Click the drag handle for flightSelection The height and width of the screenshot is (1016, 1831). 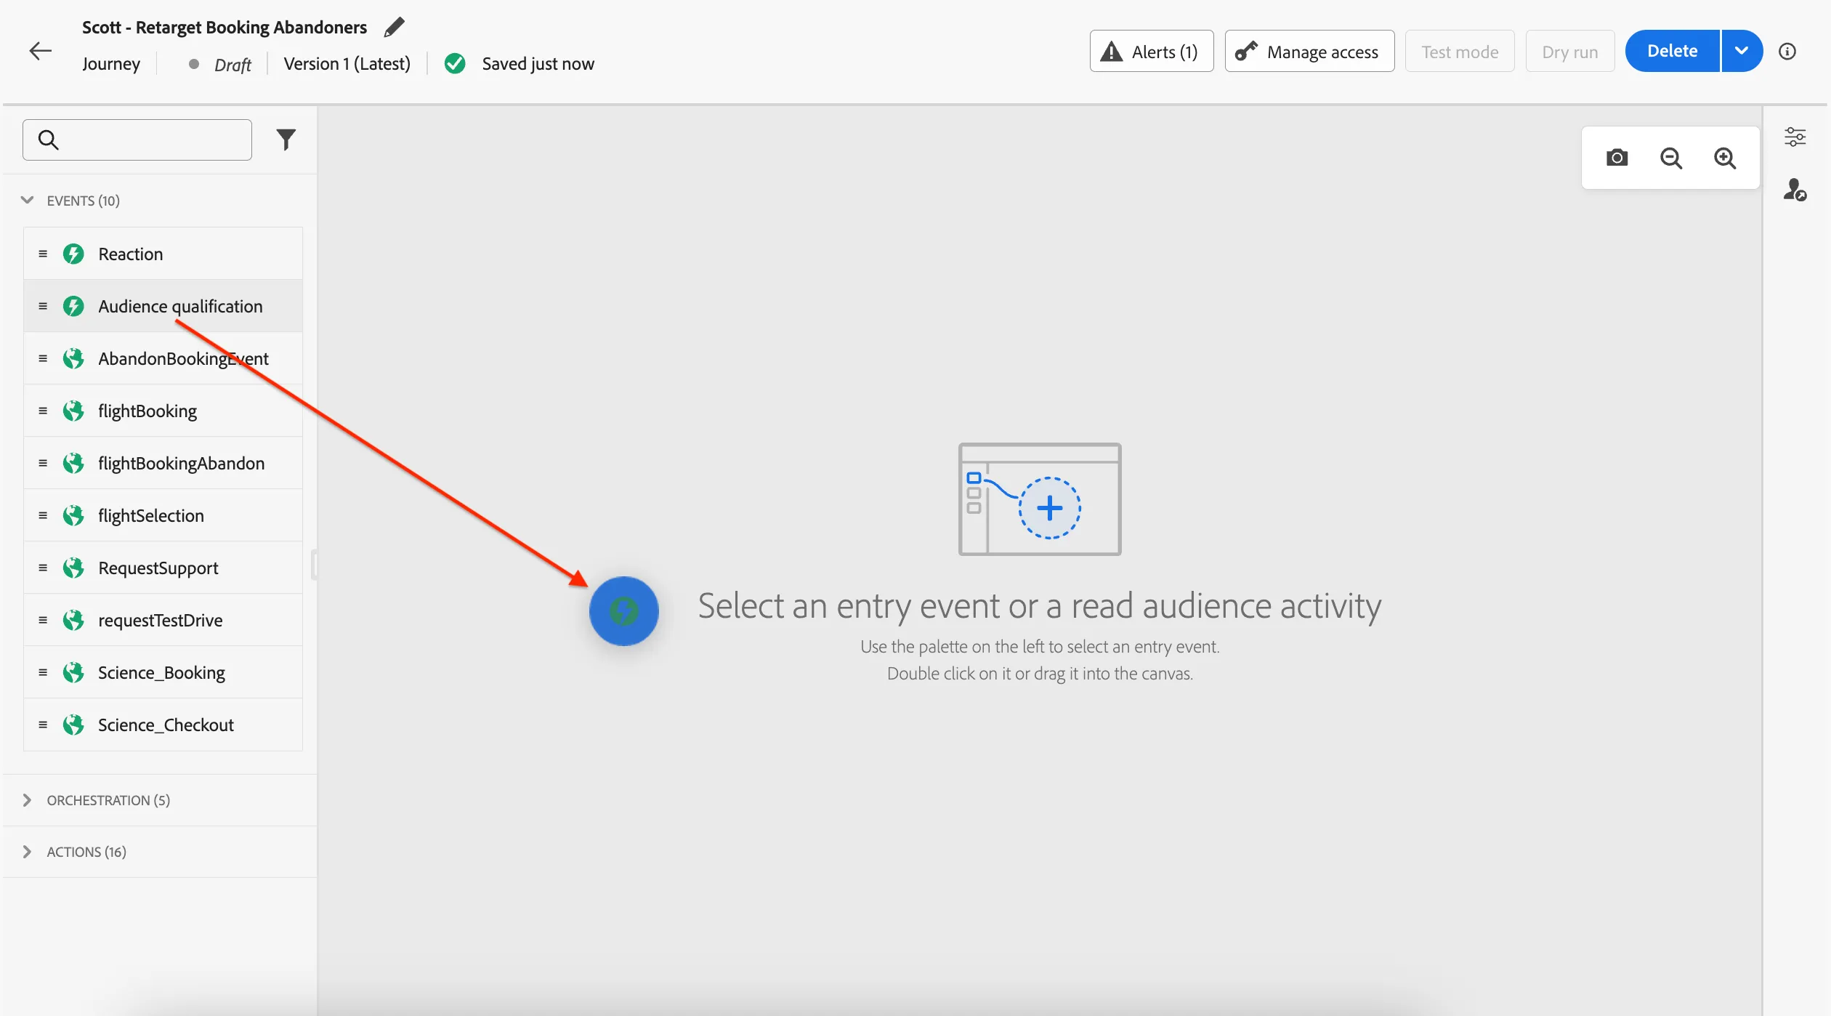pyautogui.click(x=43, y=515)
